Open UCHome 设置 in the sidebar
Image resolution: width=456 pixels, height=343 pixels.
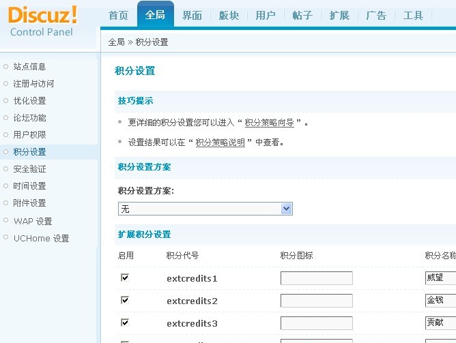(41, 239)
